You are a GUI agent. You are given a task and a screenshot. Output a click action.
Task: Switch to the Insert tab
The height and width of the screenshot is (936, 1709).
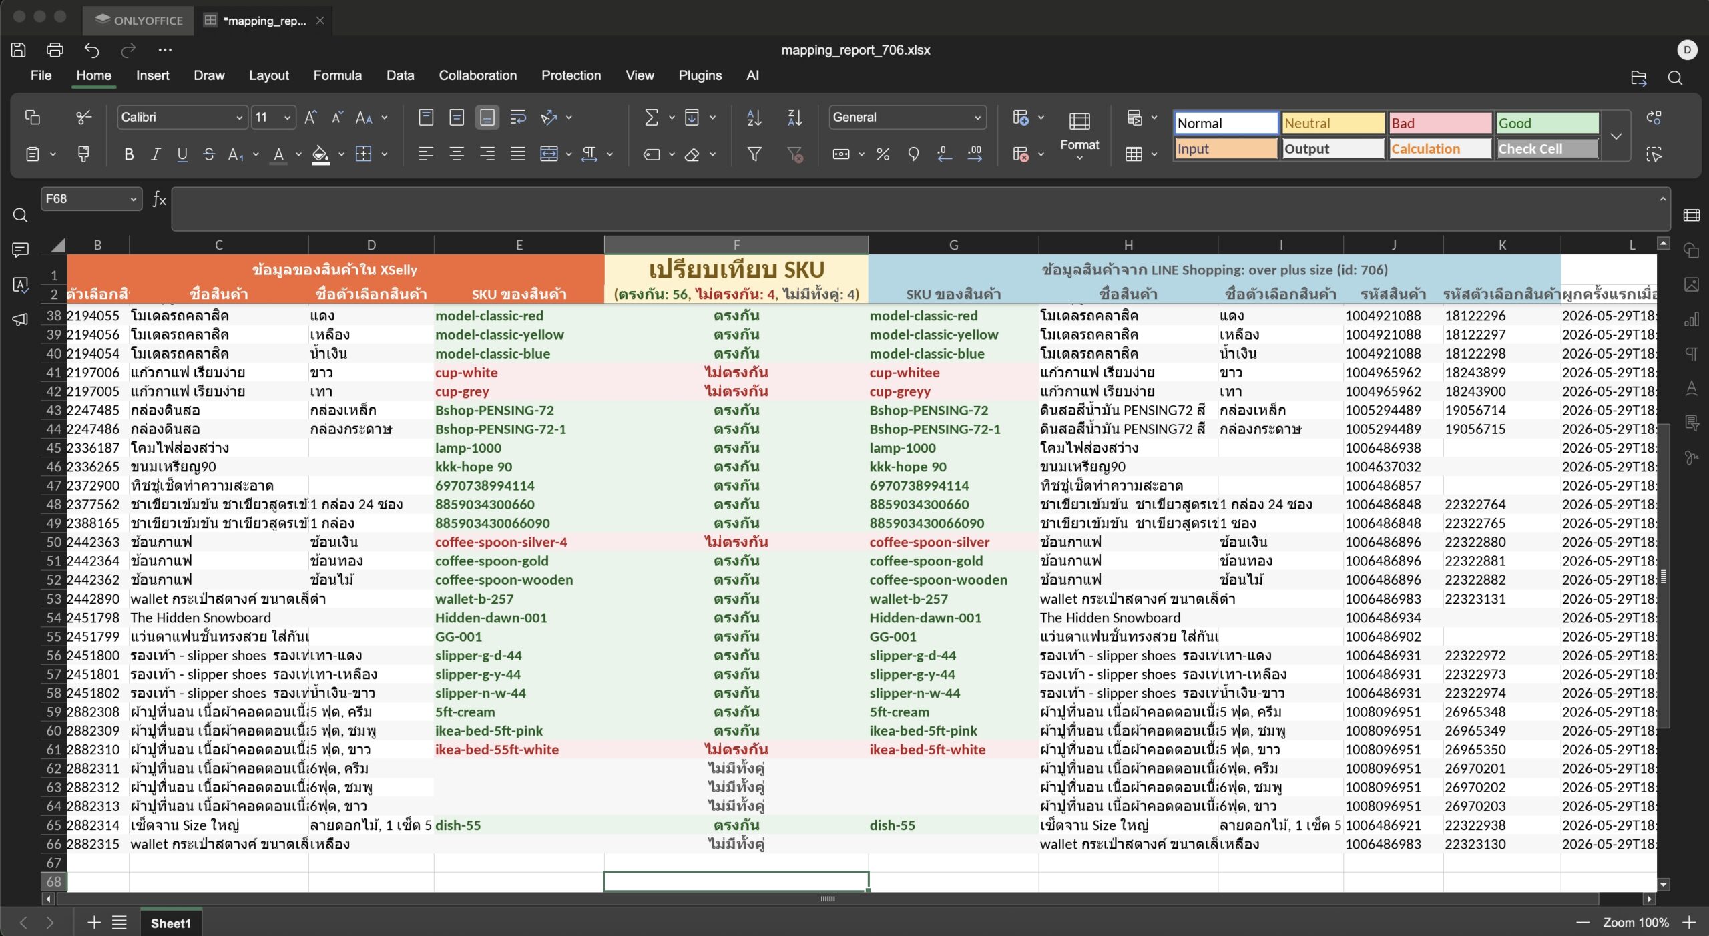point(152,75)
